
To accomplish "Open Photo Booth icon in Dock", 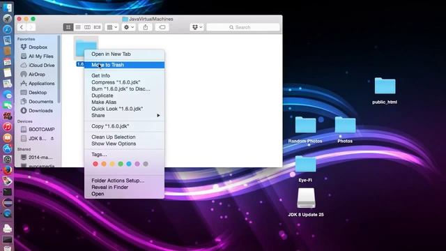I will (8, 116).
